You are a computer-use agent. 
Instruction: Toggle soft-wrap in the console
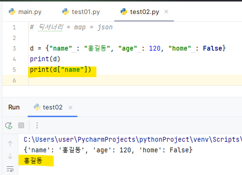[10, 169]
